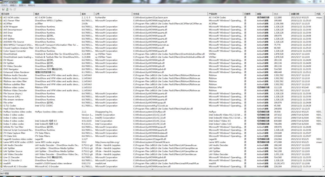Image resolution: width=325 pixels, height=177 pixels.
Task: Click the Disappearing Inc. company cell
Action: (104, 112)
